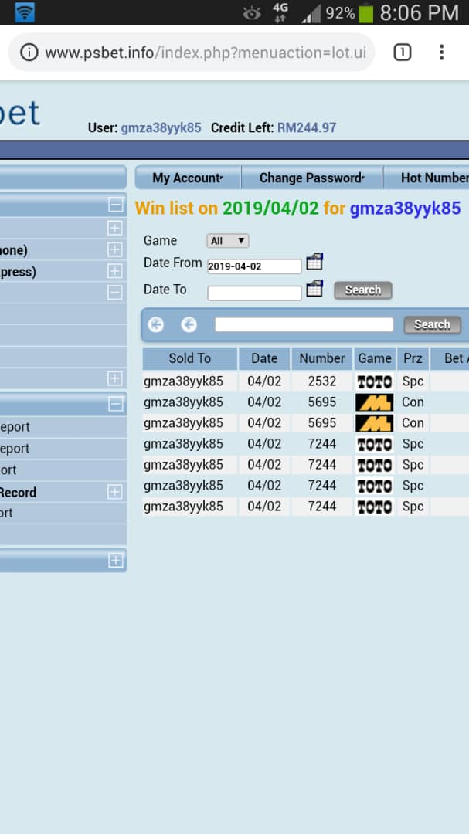Image resolution: width=469 pixels, height=834 pixels.
Task: Open calendar picker beside Date To
Action: 314,288
